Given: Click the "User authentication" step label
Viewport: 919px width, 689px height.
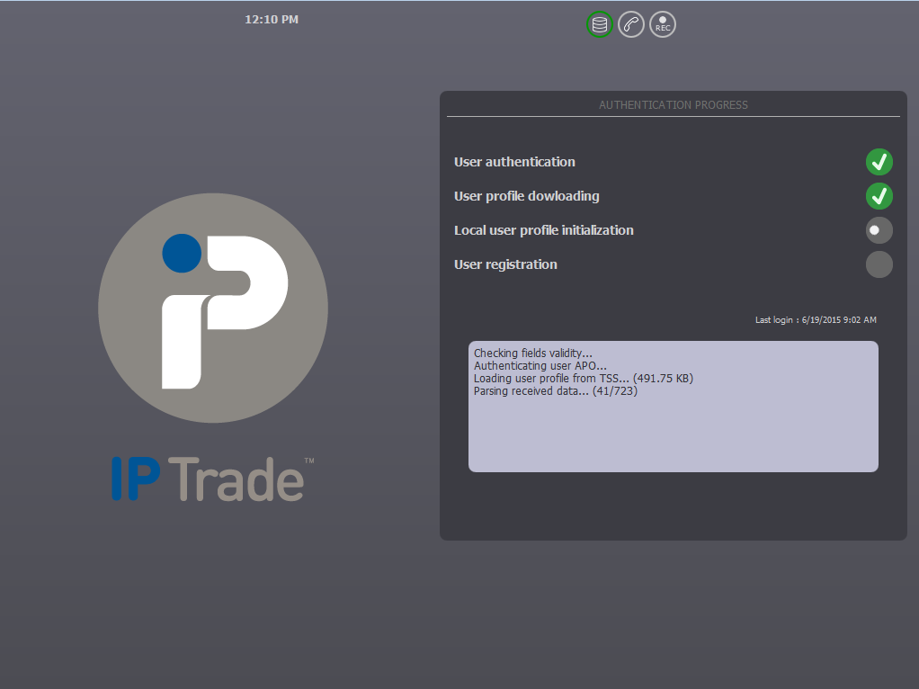Looking at the screenshot, I should tap(514, 162).
